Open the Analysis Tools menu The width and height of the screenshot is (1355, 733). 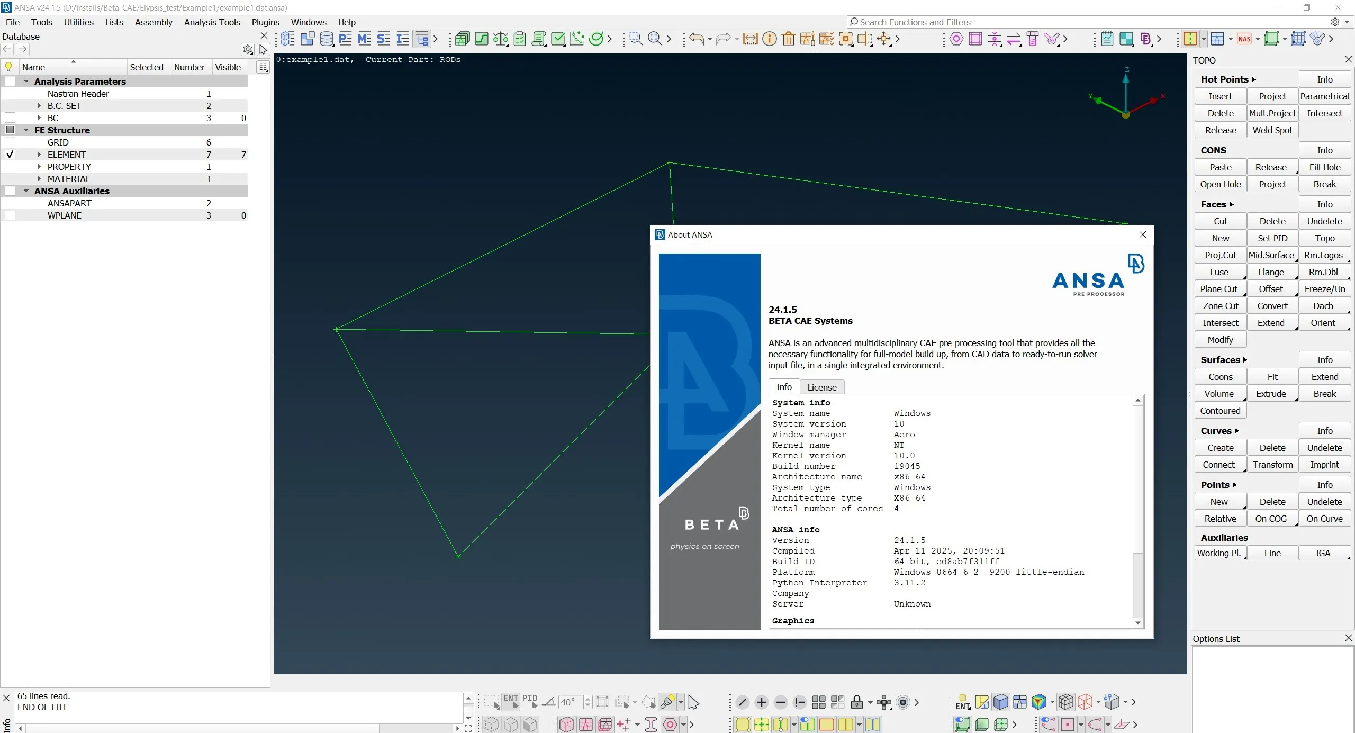coord(212,22)
